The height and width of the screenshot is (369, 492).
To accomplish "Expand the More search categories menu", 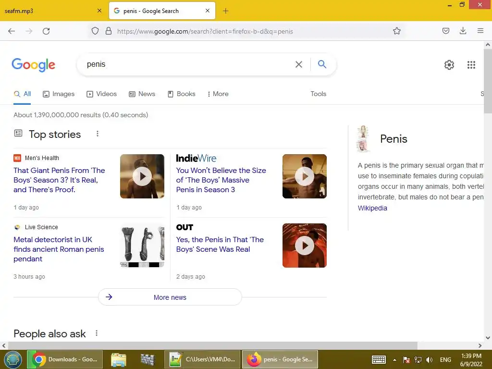I will pos(218,94).
